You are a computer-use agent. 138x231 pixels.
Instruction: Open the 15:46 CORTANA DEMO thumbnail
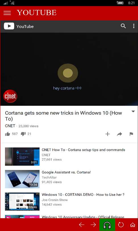pos(22,201)
